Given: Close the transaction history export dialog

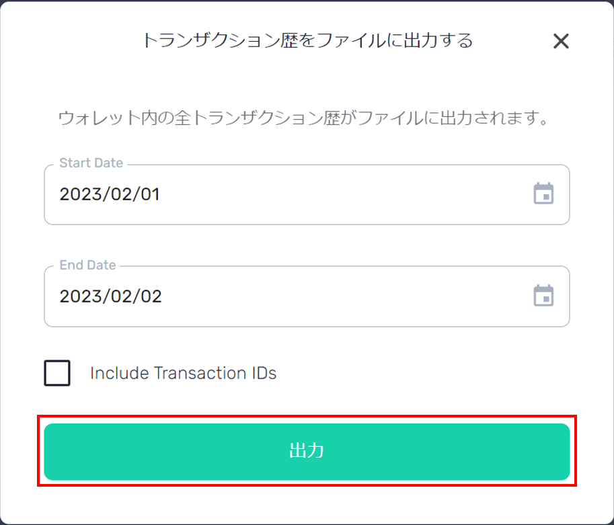Looking at the screenshot, I should (561, 41).
